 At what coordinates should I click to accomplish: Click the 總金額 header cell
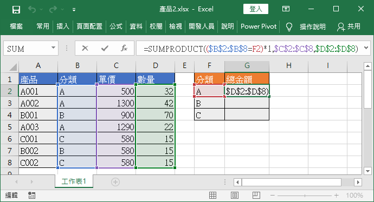[247, 79]
